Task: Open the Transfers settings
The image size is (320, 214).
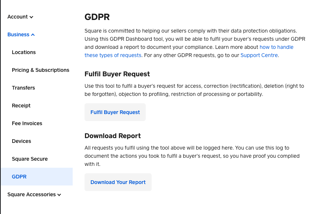Action: (x=23, y=88)
